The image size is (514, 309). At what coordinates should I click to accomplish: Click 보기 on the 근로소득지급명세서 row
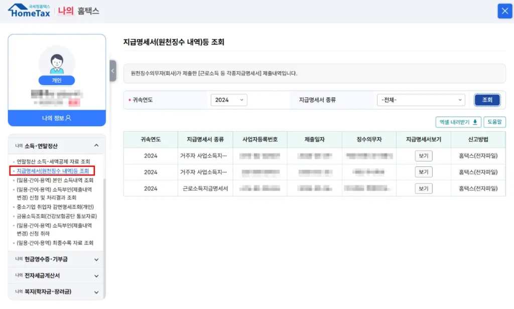425,188
